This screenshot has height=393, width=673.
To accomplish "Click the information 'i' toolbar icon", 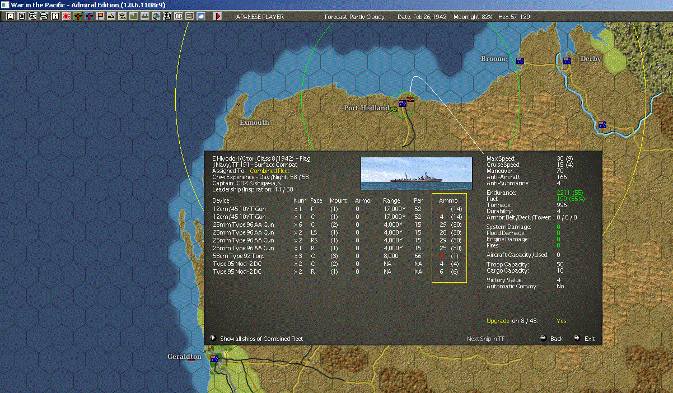I will tap(55, 16).
